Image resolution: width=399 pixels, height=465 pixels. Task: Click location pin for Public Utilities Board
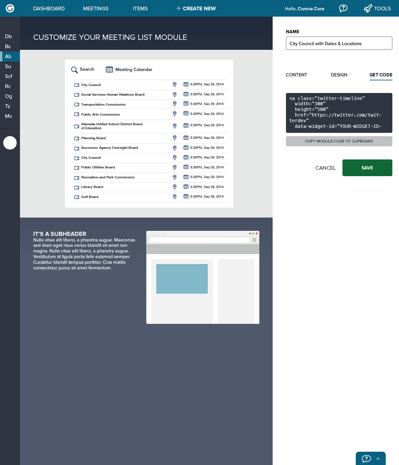pos(175,167)
